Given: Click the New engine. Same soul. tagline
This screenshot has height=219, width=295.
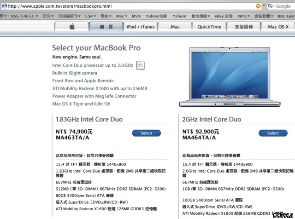Looking at the screenshot, I should coord(77,57).
